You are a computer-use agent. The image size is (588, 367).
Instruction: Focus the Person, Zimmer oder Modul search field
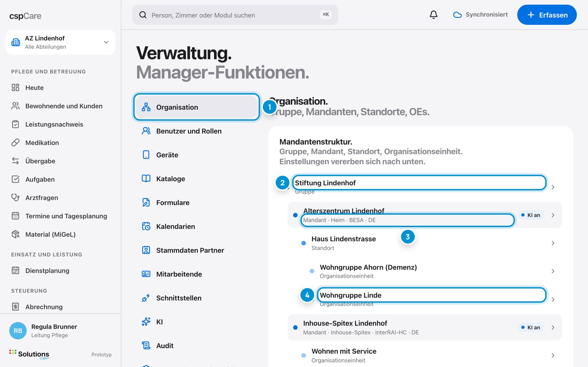point(235,15)
